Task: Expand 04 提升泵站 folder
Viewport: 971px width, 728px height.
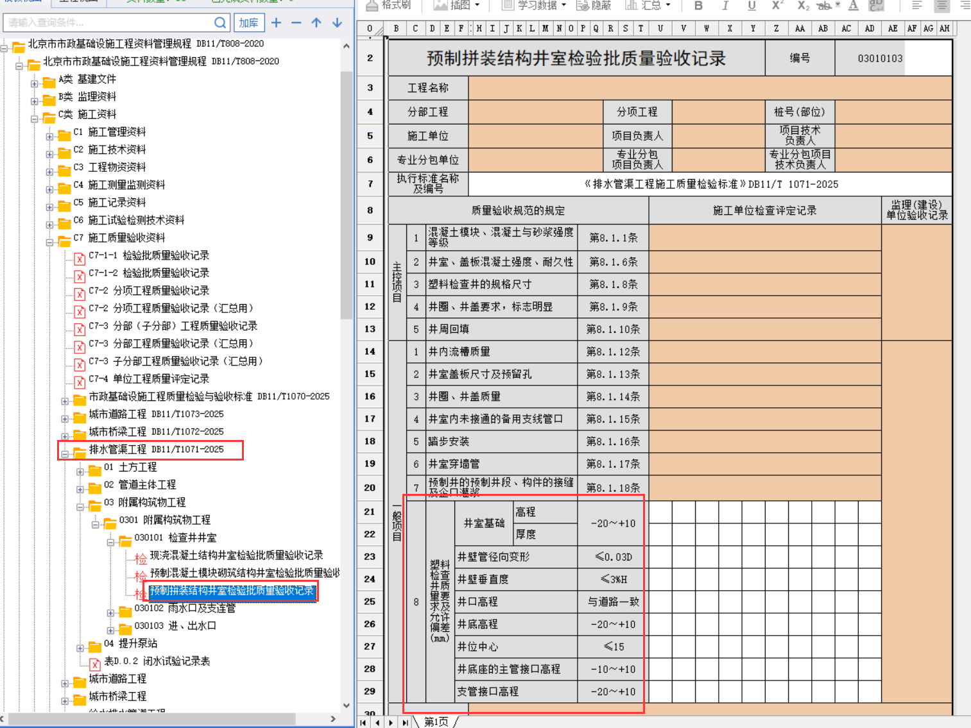Action: (x=80, y=648)
